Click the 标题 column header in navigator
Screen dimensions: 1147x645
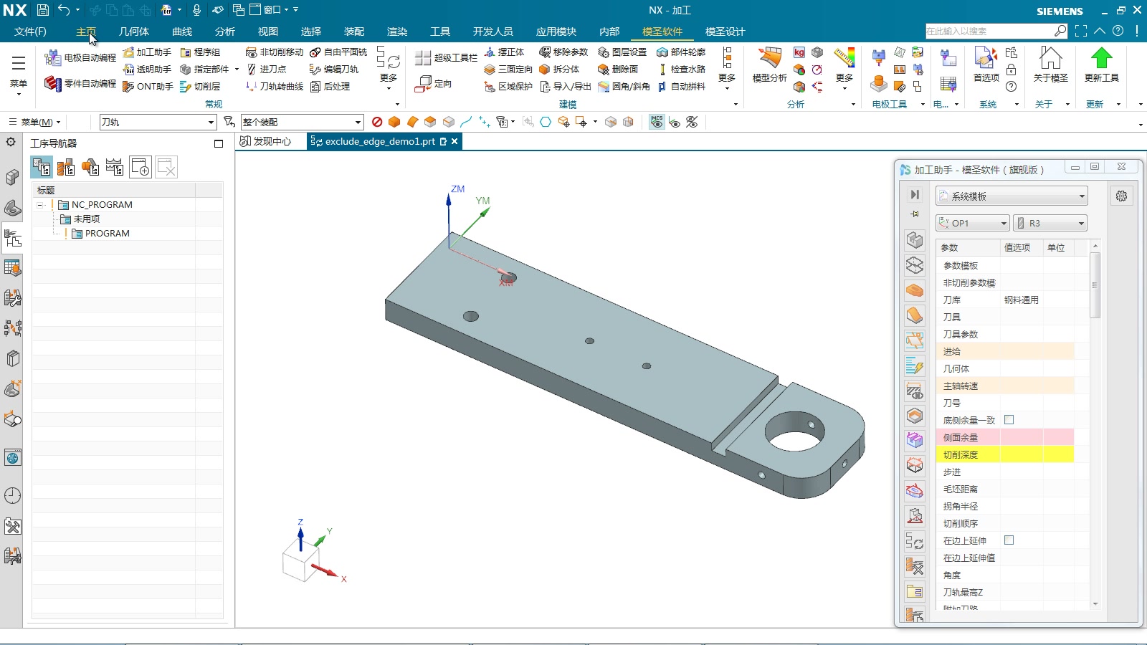(114, 191)
